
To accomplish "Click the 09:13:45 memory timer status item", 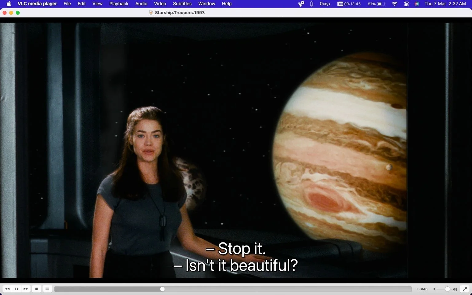I will tap(349, 4).
